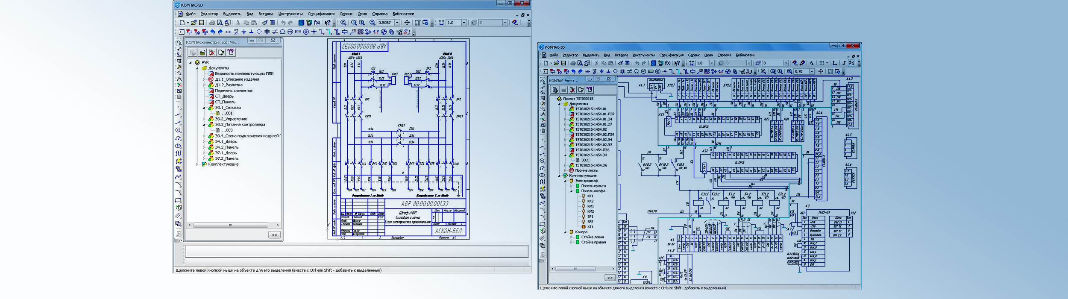The height and width of the screenshot is (299, 1068).
Task: Click the Save icon in left window toolbar
Action: pyautogui.click(x=202, y=23)
